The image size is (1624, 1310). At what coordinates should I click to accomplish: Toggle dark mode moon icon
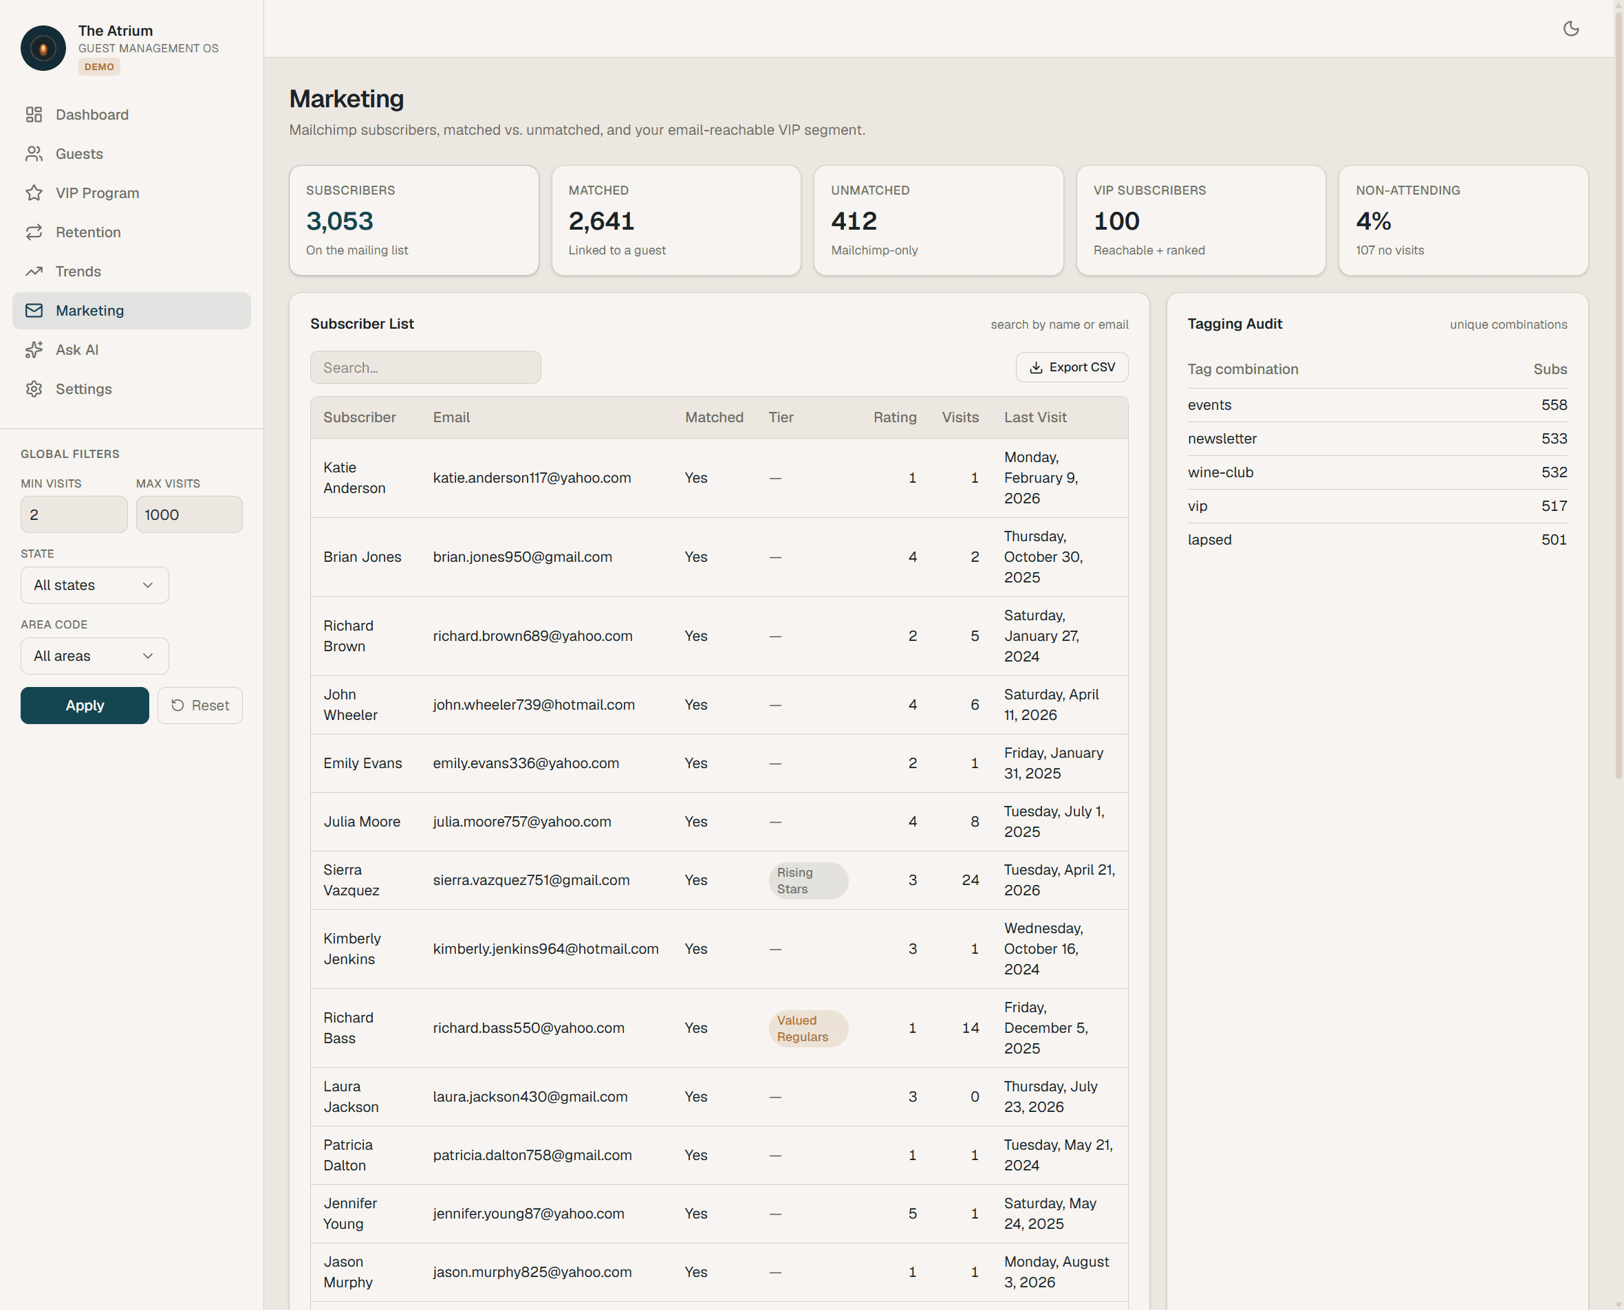tap(1571, 29)
